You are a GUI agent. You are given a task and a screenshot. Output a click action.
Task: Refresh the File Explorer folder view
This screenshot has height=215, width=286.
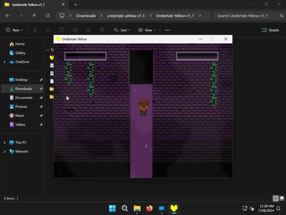(47, 16)
